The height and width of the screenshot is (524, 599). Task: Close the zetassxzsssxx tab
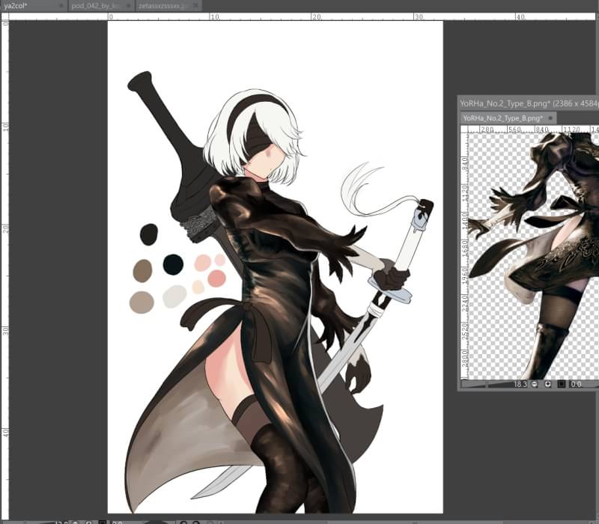195,6
